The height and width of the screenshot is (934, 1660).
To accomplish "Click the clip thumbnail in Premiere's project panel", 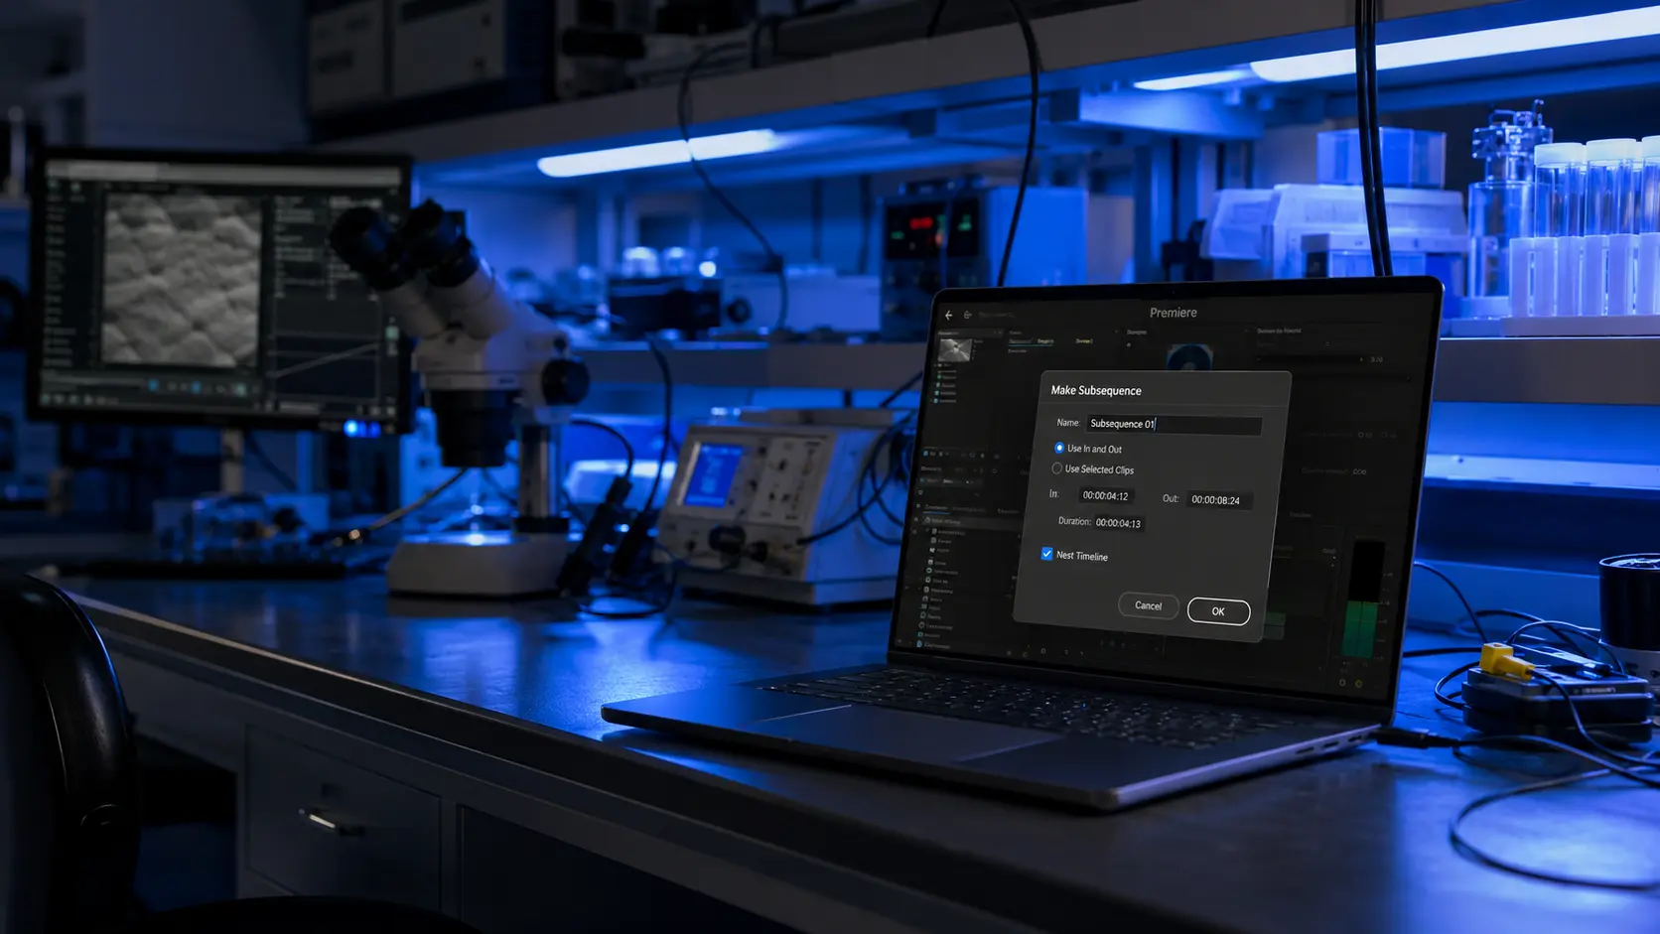I will pos(955,349).
